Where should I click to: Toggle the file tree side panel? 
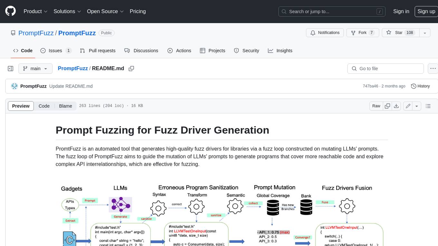[x=10, y=69]
